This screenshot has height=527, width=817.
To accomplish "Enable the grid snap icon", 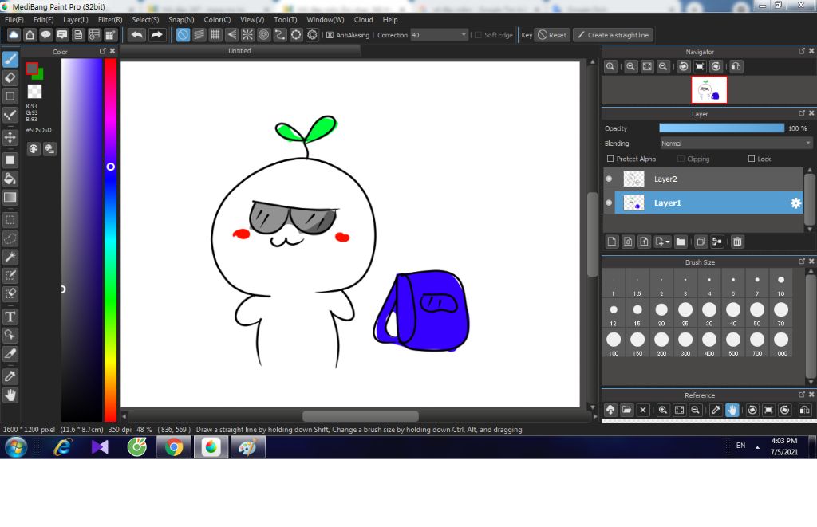I will (215, 35).
